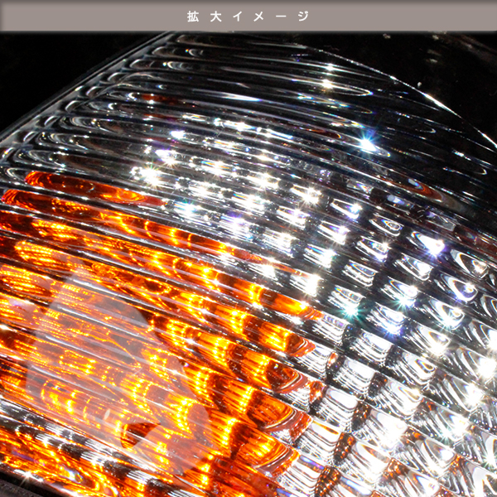This screenshot has width=497, height=497.
Task: Click the 拡大イメージ header title text
Action: coord(248,16)
